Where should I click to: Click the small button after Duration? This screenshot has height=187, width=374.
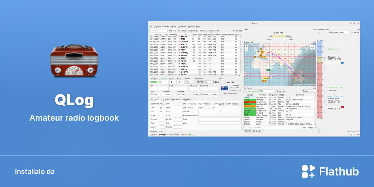(x=189, y=94)
